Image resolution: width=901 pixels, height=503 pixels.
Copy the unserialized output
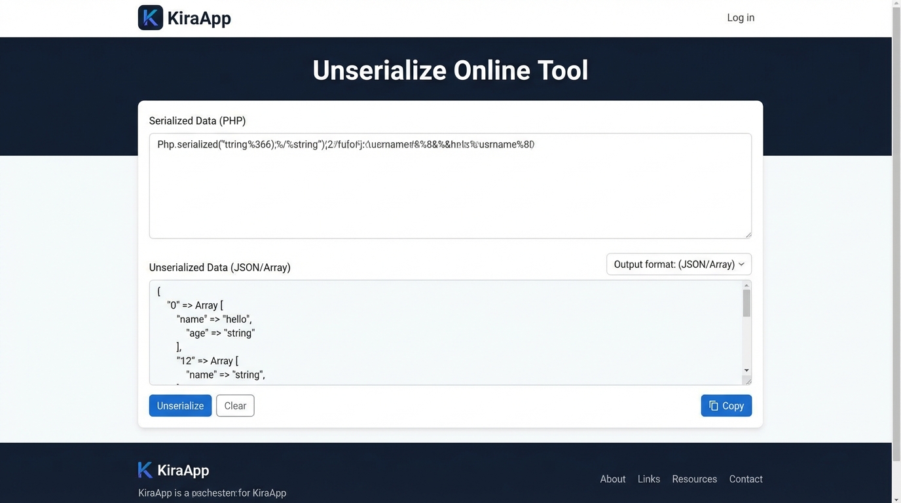click(x=726, y=405)
